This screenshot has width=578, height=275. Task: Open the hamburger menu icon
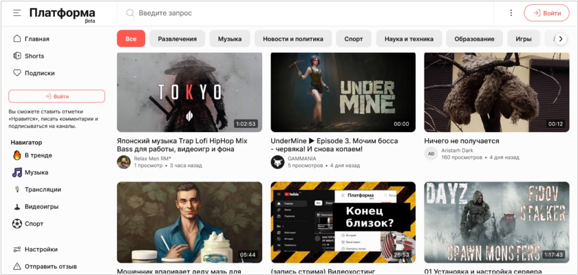point(17,13)
